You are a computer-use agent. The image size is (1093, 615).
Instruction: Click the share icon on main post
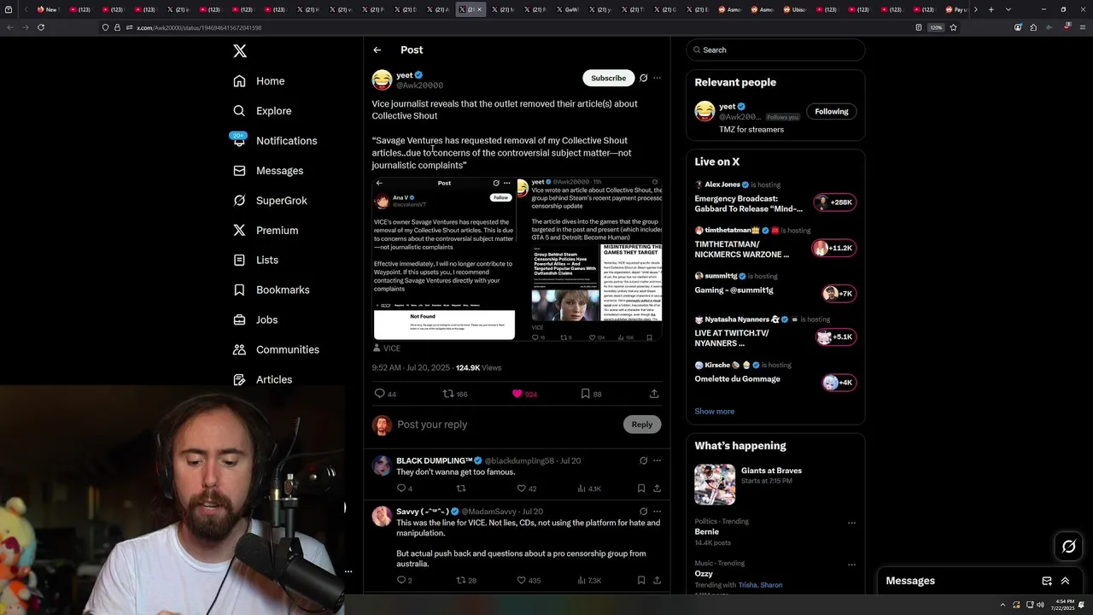(x=654, y=394)
